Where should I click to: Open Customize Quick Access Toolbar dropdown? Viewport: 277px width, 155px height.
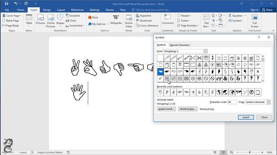click(x=35, y=3)
